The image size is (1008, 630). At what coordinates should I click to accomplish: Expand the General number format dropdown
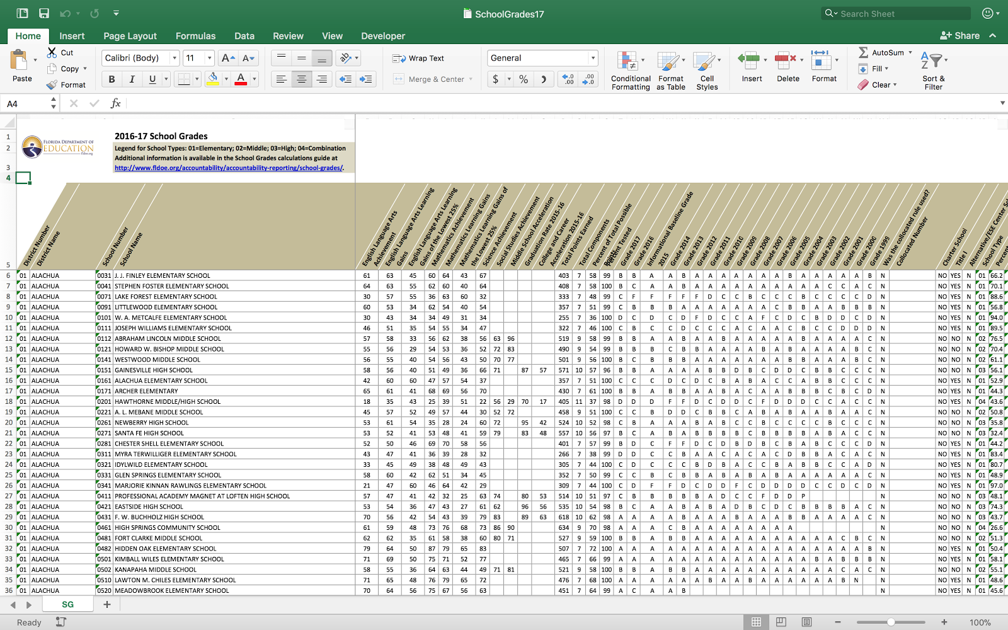(592, 58)
